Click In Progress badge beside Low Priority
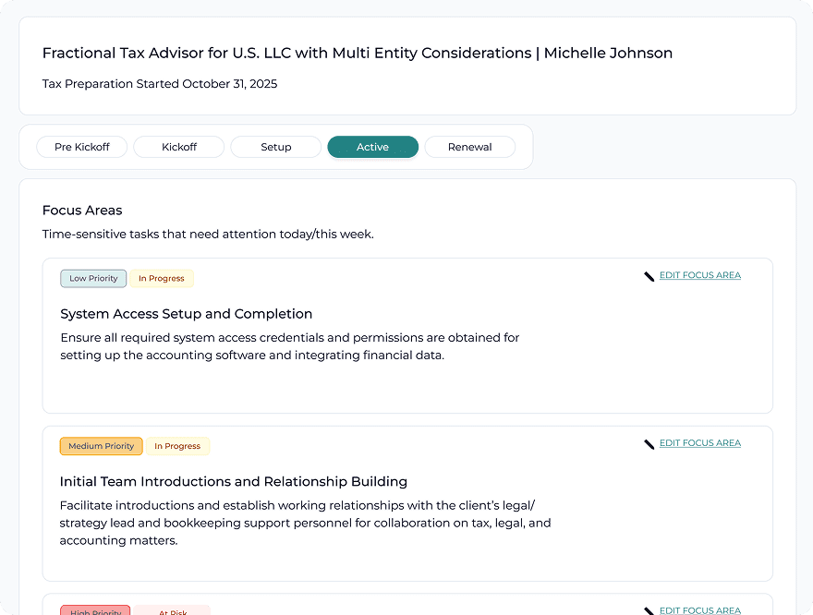Viewport: 813px width, 615px height. 162,278
